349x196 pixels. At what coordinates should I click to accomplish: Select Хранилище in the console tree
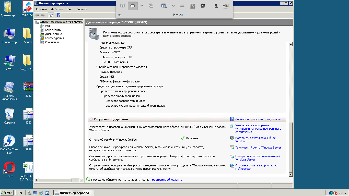click(x=52, y=42)
